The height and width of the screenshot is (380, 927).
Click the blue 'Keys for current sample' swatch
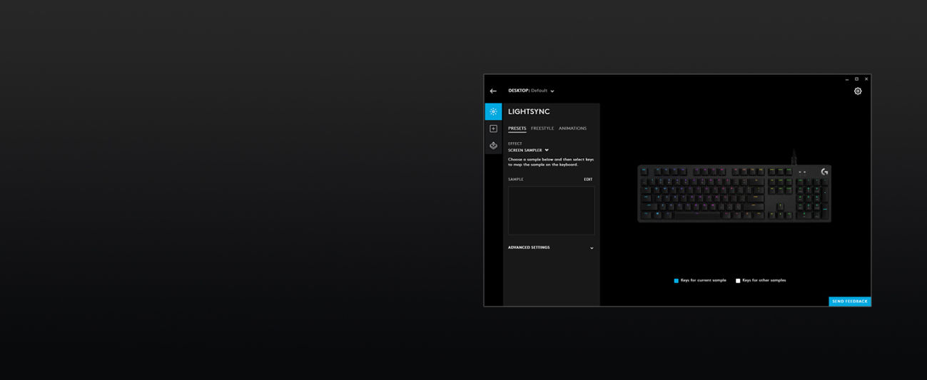pyautogui.click(x=677, y=281)
